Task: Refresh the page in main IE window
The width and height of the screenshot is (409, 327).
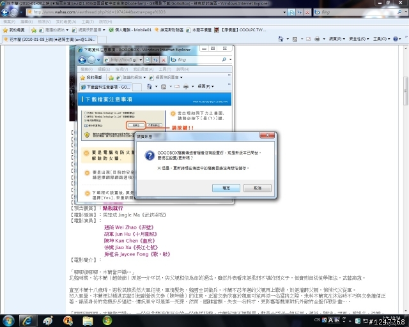Action: [300, 12]
